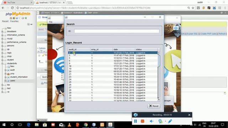
Task: Go back in the browser
Action: (3, 8)
